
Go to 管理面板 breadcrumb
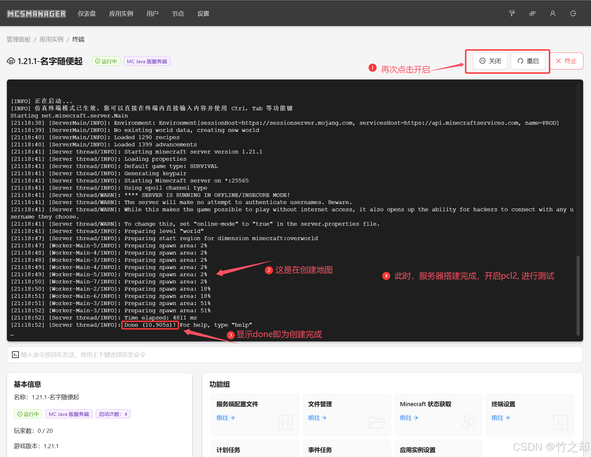19,39
